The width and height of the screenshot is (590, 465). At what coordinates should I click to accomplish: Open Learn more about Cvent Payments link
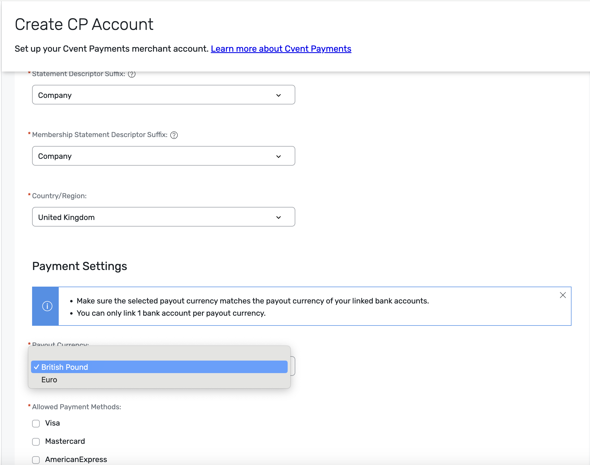coord(281,49)
